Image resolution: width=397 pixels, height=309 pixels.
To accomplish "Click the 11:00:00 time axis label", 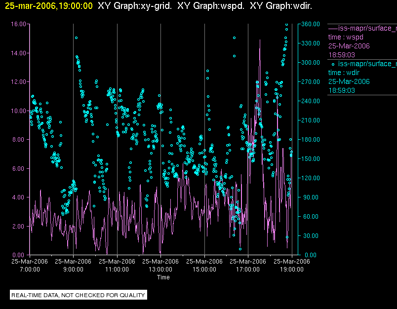I will 117,270.
